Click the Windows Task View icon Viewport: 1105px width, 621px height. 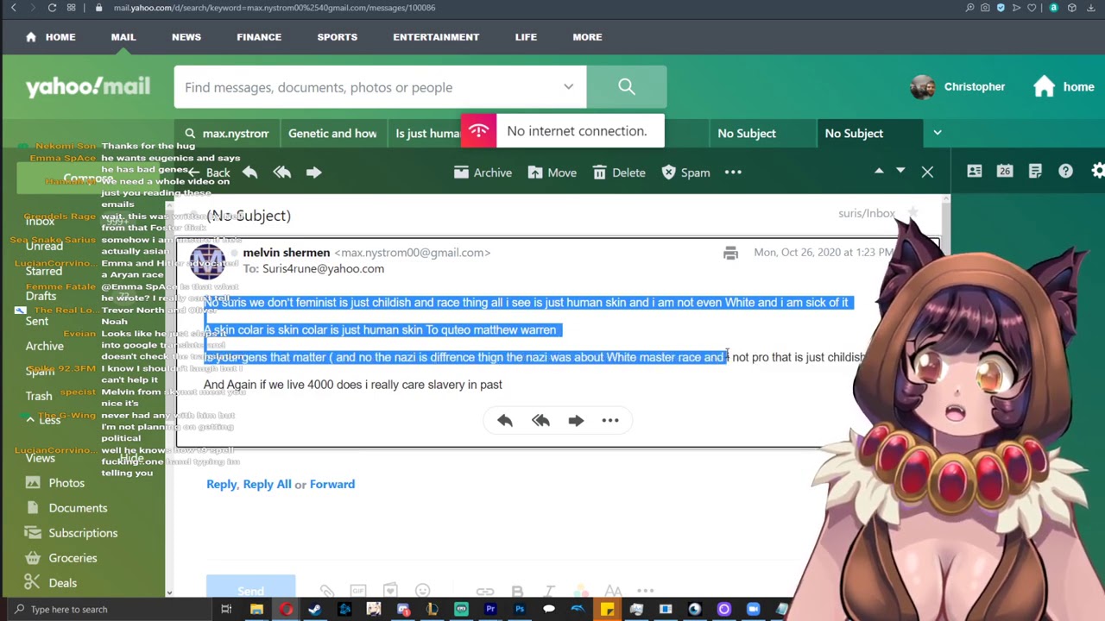pos(226,610)
